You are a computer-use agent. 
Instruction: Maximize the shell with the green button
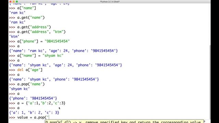click(x=17, y=1)
